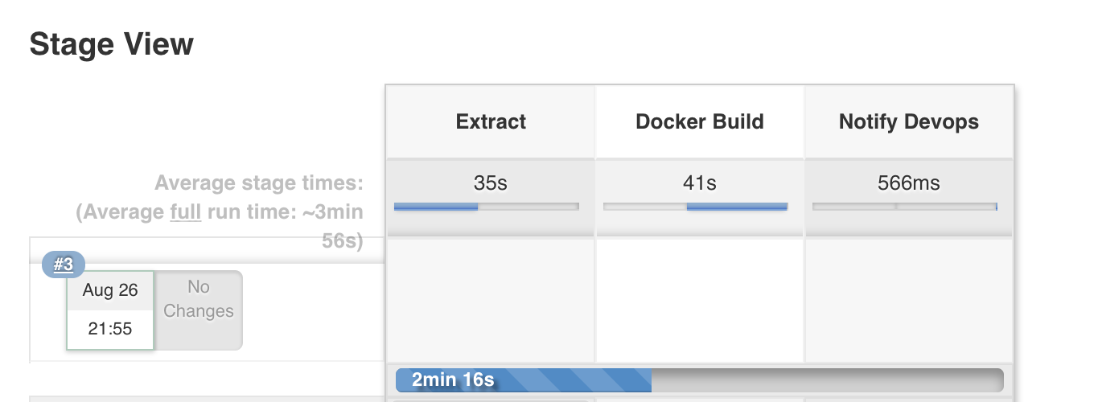Click the 41s average time cell
The width and height of the screenshot is (1094, 402).
700,183
